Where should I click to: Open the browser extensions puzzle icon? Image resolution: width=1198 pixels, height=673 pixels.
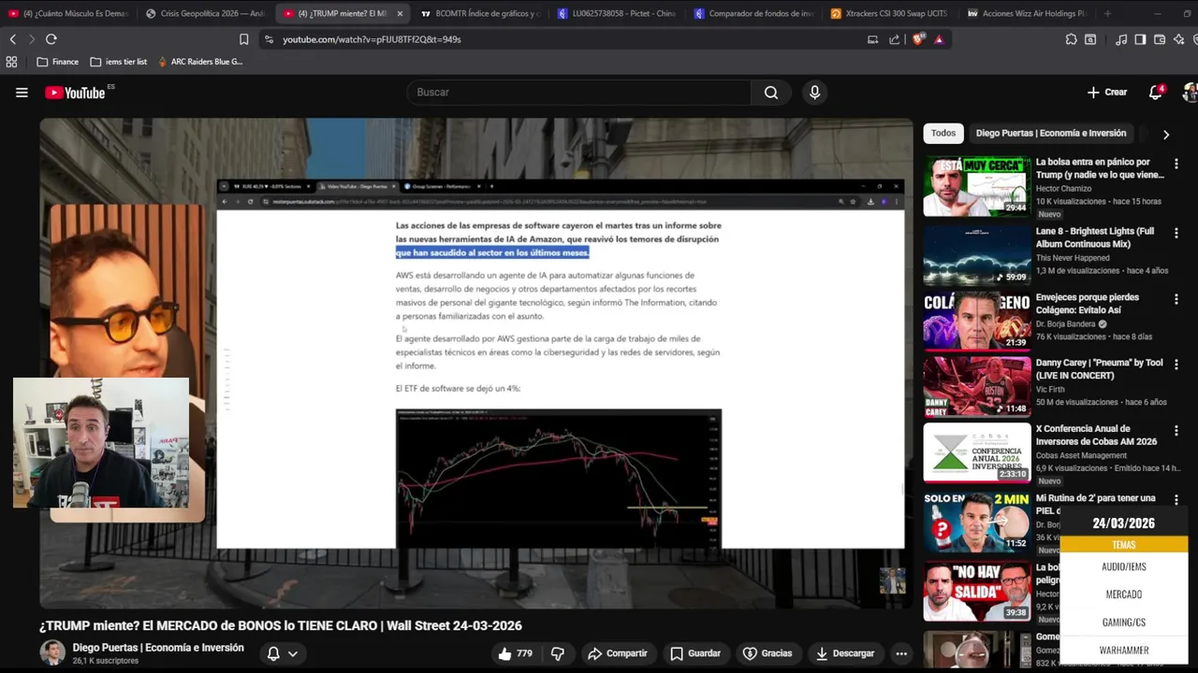[1071, 39]
